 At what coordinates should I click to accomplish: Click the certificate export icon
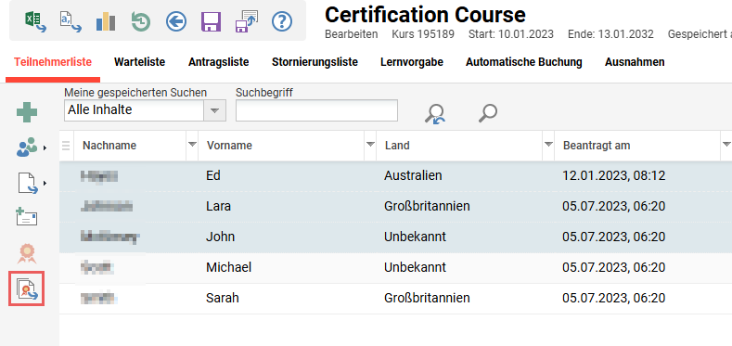pos(27,289)
